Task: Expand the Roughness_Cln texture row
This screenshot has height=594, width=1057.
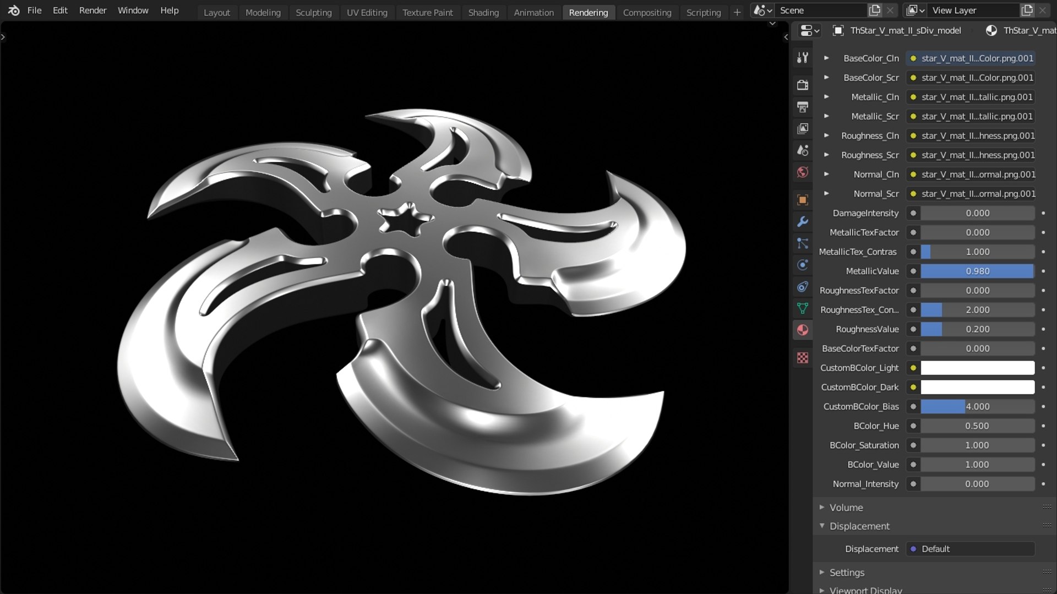Action: tap(826, 135)
